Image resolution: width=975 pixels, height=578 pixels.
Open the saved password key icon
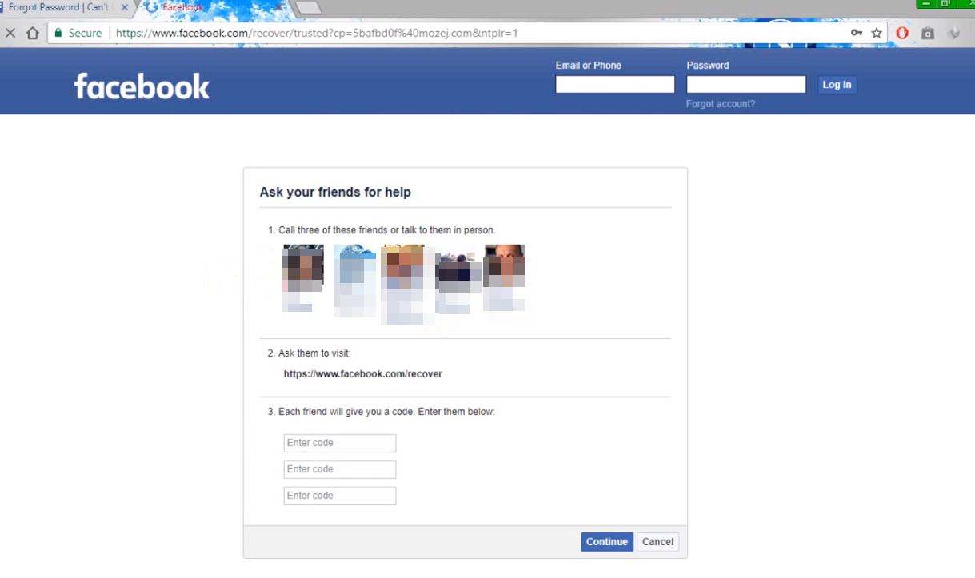click(857, 33)
